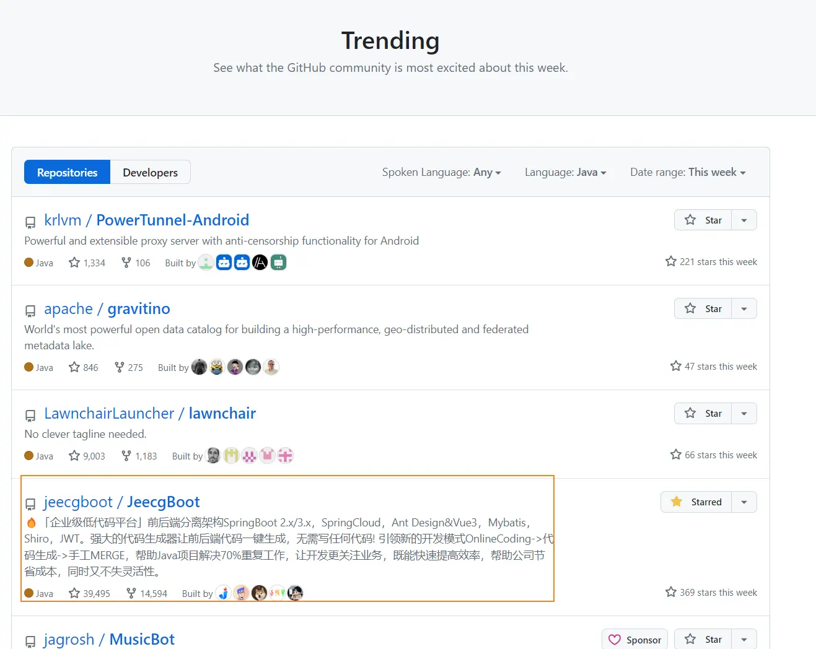Click the Trending page heading
Screen dimensions: 816x649
pyautogui.click(x=390, y=41)
